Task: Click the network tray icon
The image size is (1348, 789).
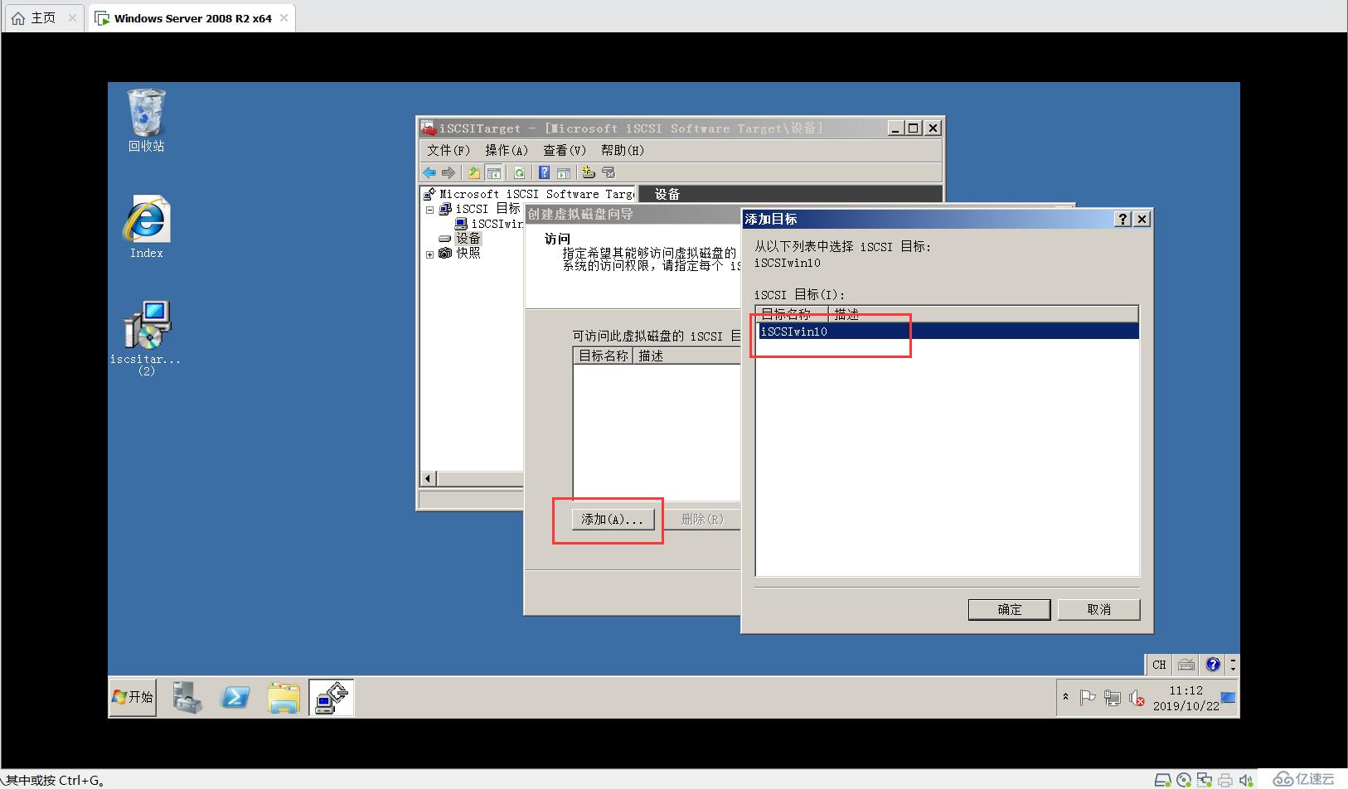Action: click(x=1113, y=698)
